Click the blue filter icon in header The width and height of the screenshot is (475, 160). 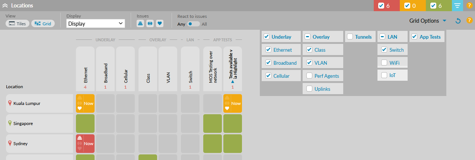[x=458, y=6]
